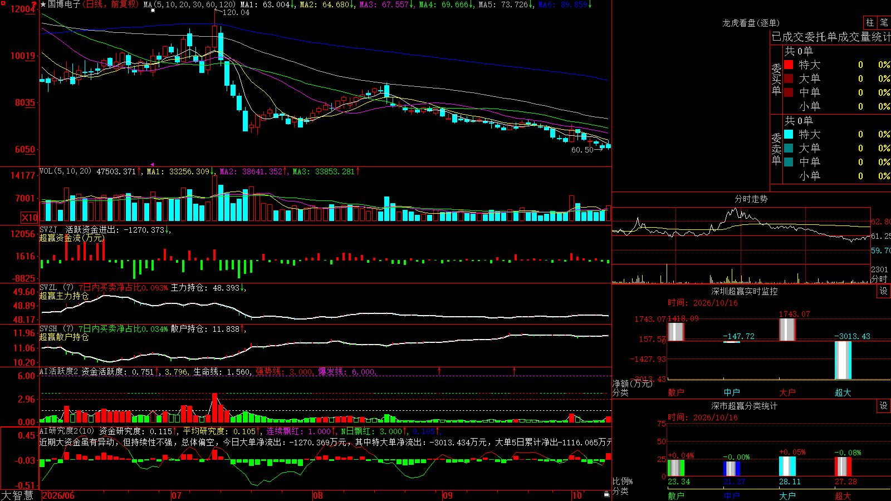Open the red question mark help icon
The height and width of the screenshot is (501, 891).
(x=35, y=5)
